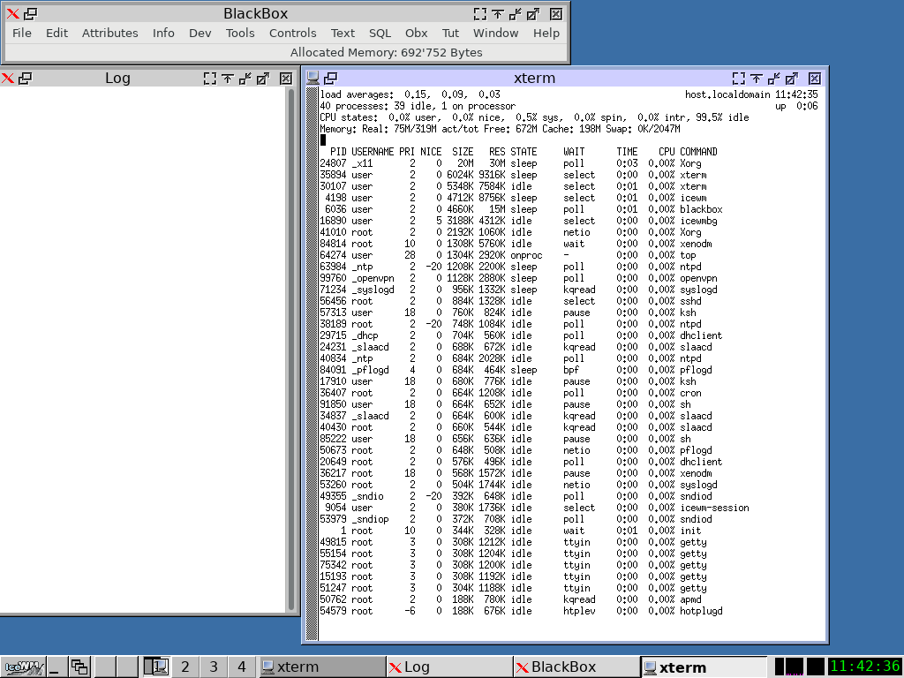Viewport: 904px width, 678px height.
Task: Click the IceWM start menu logo
Action: 22,667
